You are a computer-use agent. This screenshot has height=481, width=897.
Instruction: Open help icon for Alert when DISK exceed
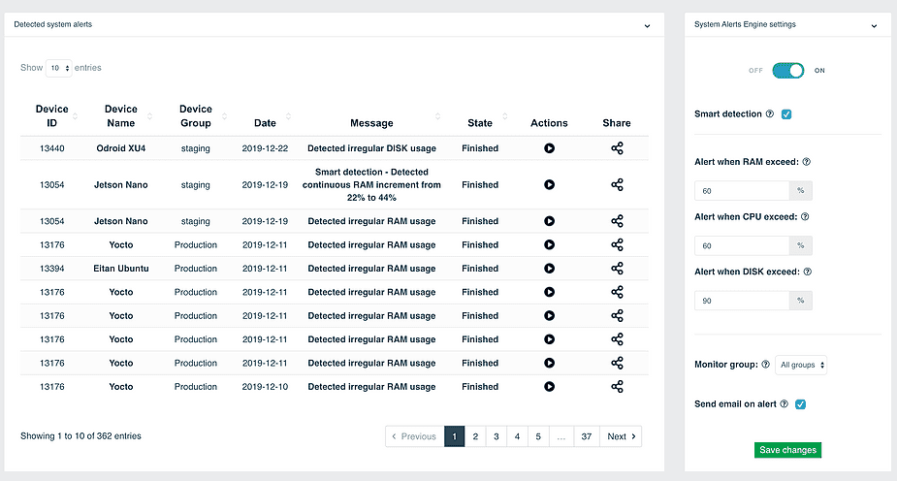coord(808,272)
